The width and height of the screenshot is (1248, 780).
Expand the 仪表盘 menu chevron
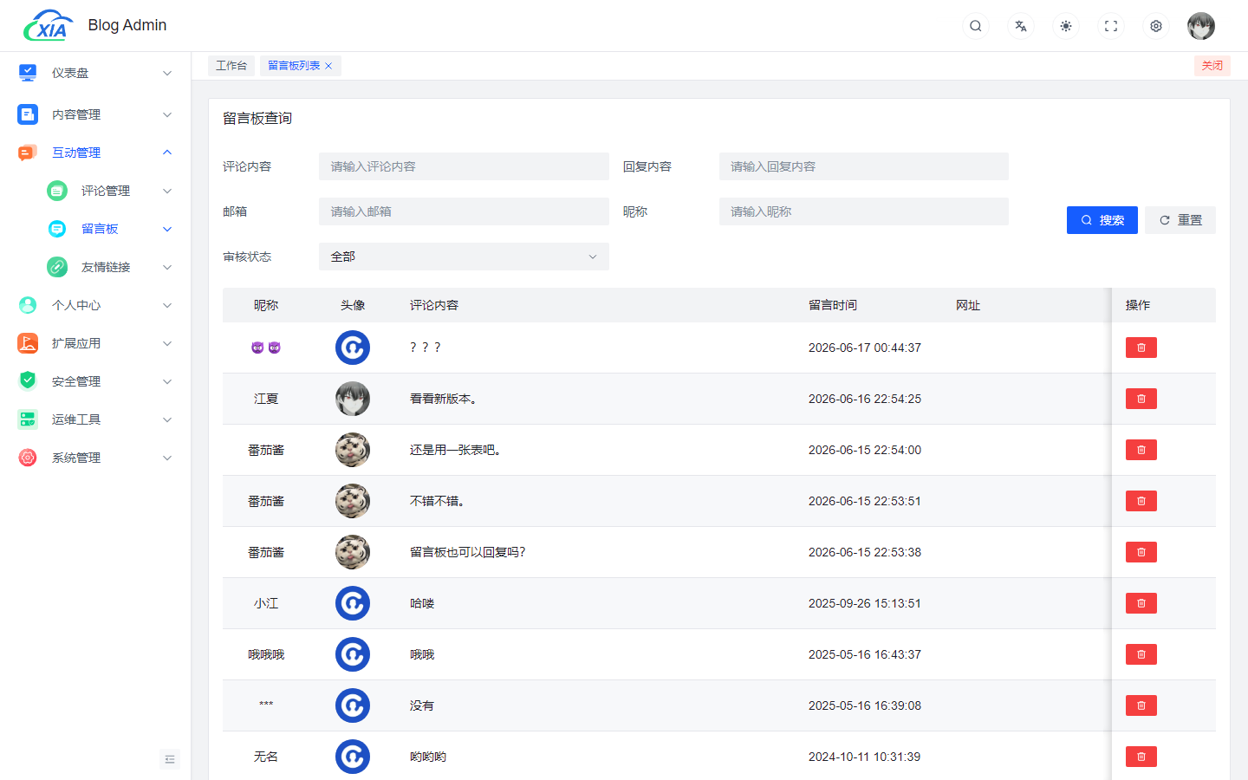[167, 73]
